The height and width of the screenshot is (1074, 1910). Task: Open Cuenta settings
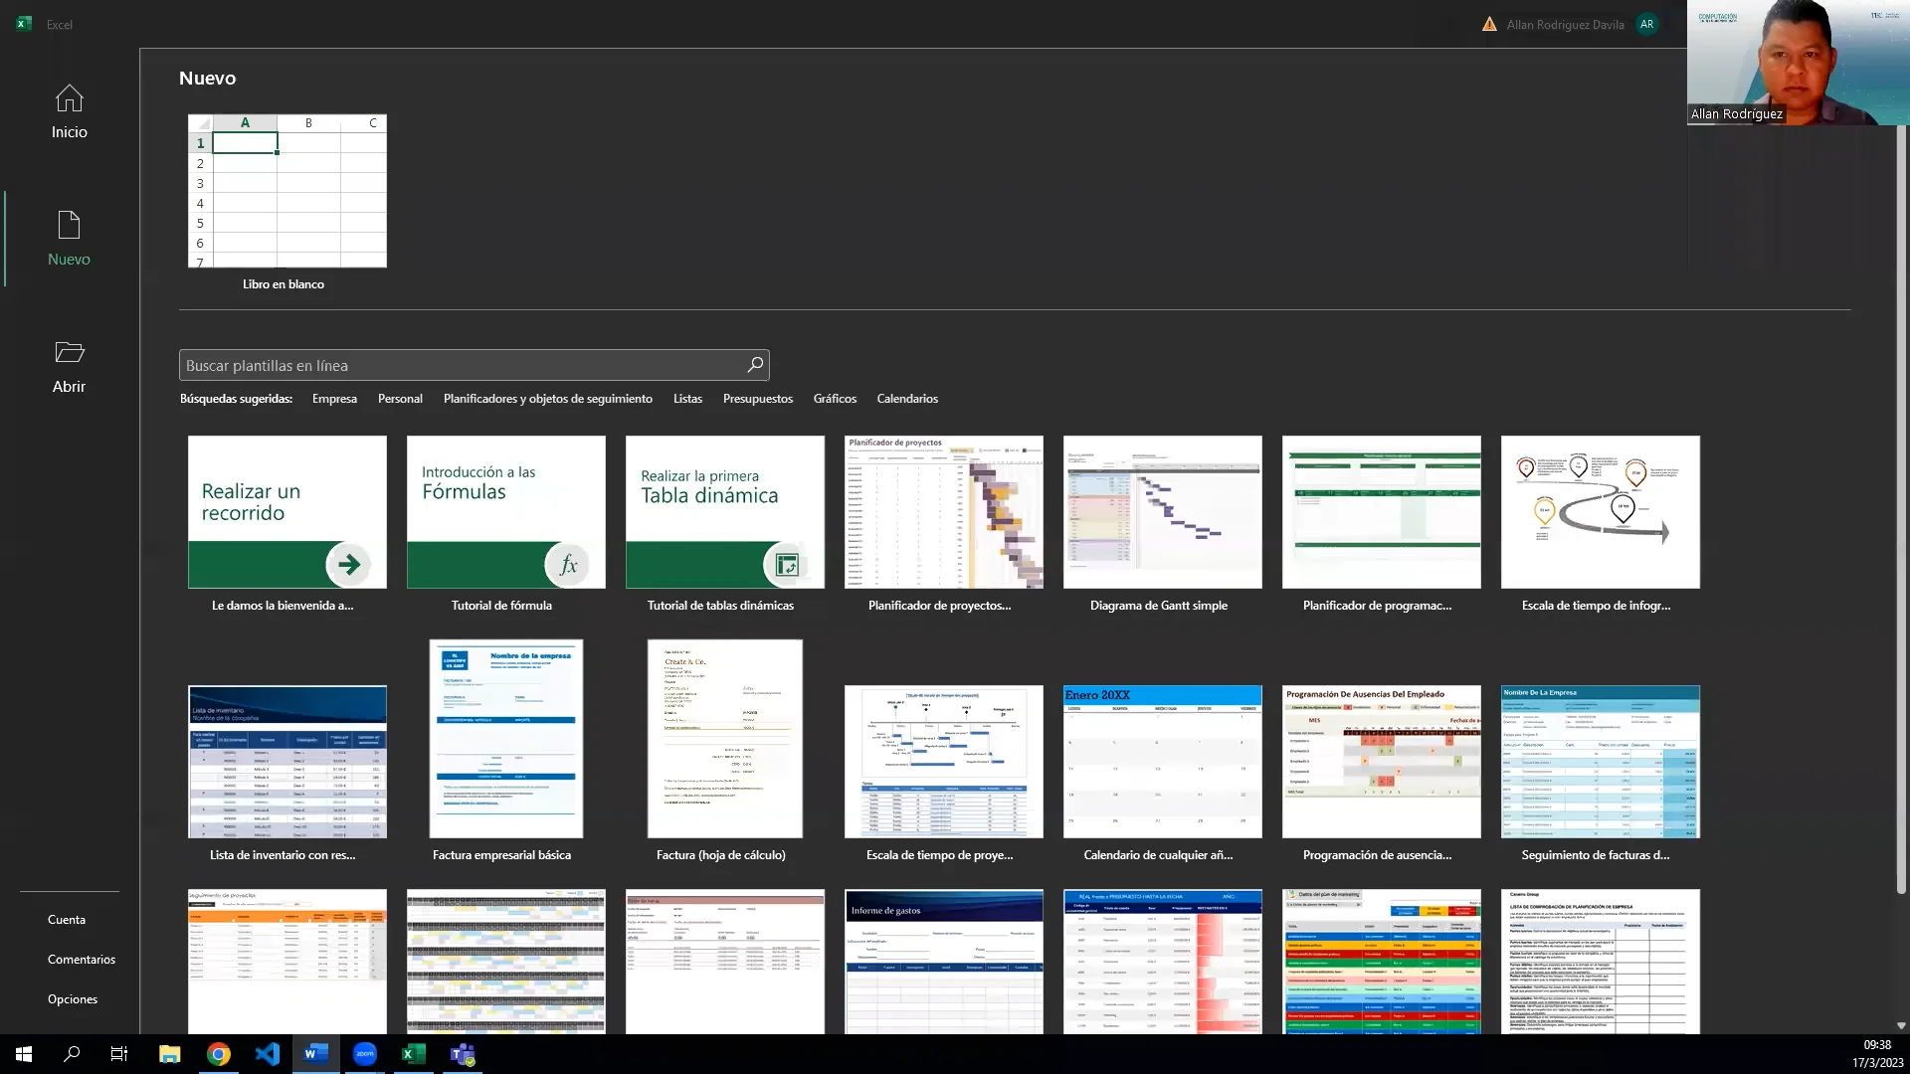66,919
